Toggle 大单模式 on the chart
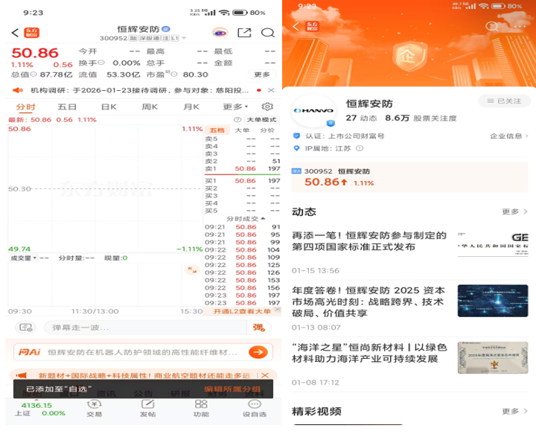 click(261, 120)
